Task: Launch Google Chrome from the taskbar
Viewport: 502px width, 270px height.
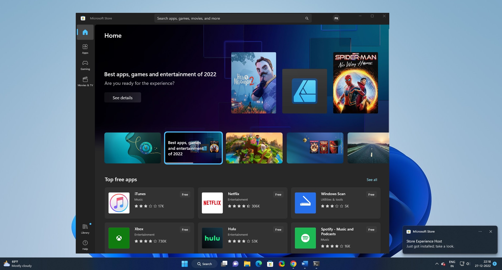Action: pyautogui.click(x=293, y=264)
